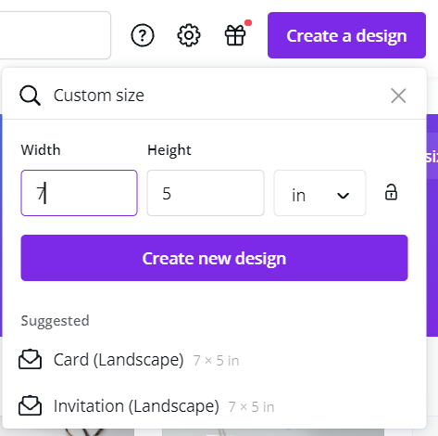Click the Create a design button

click(x=346, y=35)
